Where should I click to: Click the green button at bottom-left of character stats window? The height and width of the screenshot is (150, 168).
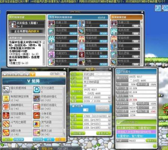78,133
